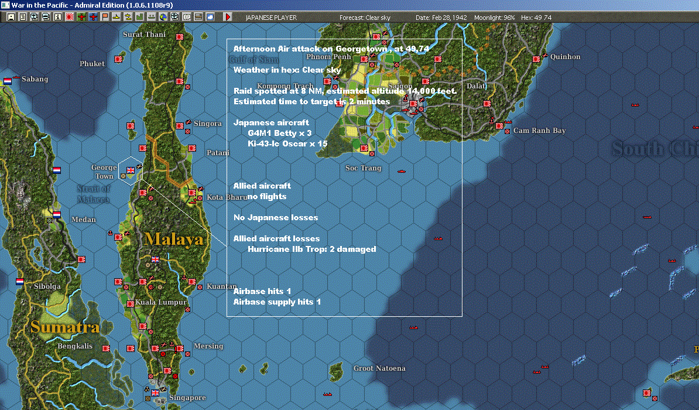This screenshot has height=410, width=699.
Task: Click the orange flag toolbar icon
Action: click(x=105, y=17)
